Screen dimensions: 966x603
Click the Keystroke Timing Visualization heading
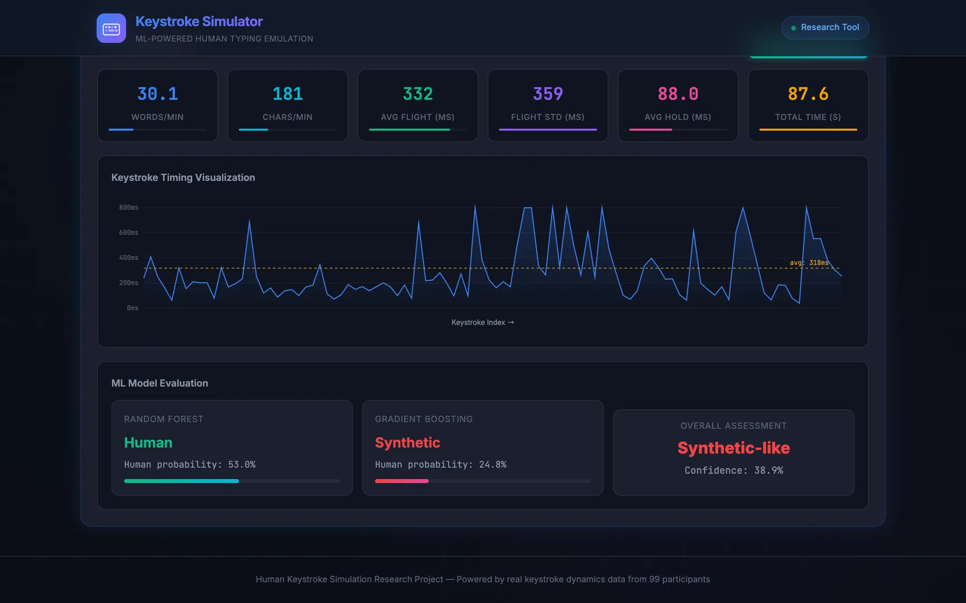coord(183,177)
